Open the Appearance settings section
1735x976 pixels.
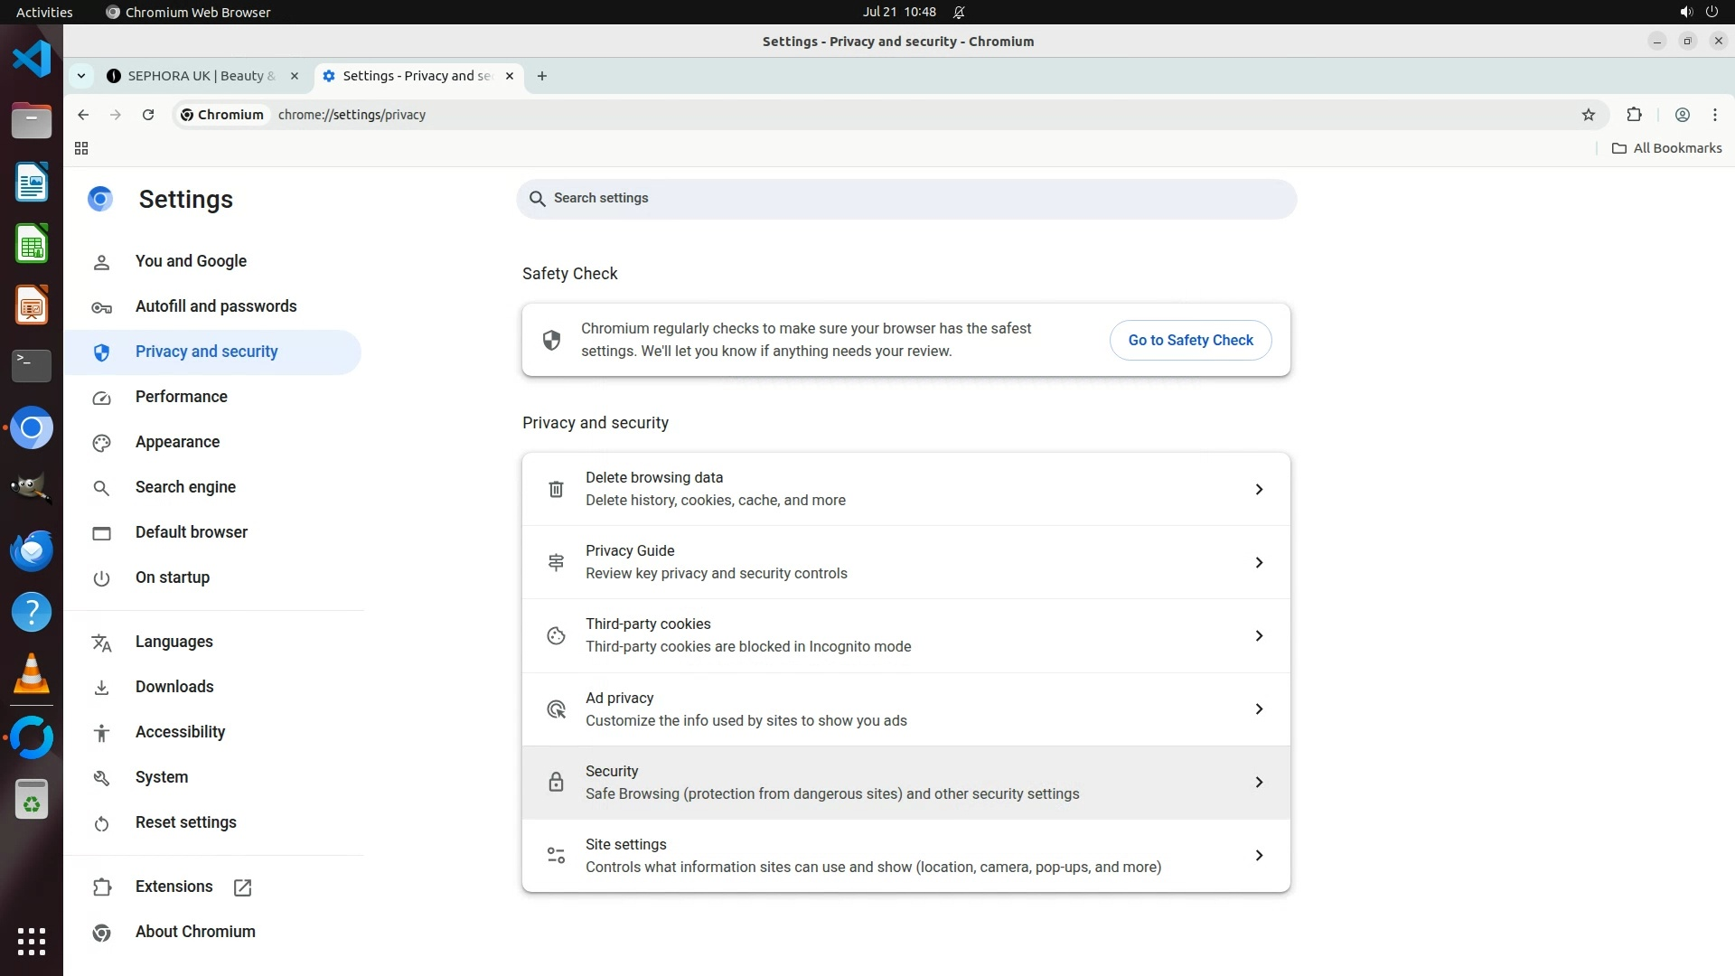[177, 442]
